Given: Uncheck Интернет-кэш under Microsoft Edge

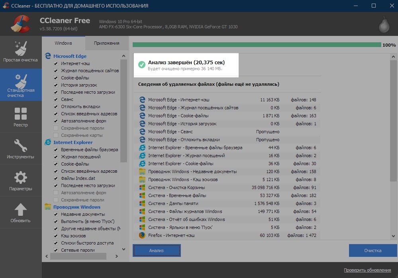Looking at the screenshot, I should click(x=56, y=63).
